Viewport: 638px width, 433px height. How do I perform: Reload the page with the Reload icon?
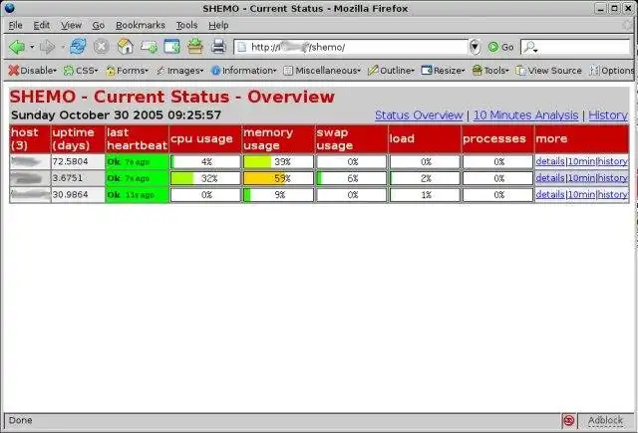(x=78, y=47)
